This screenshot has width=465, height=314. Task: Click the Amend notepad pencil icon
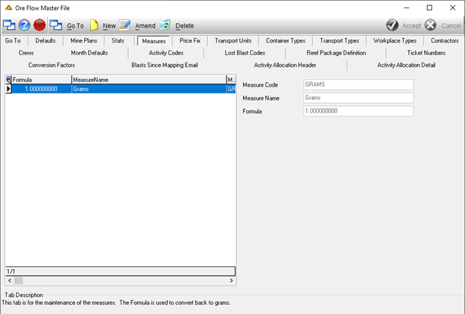pyautogui.click(x=124, y=25)
